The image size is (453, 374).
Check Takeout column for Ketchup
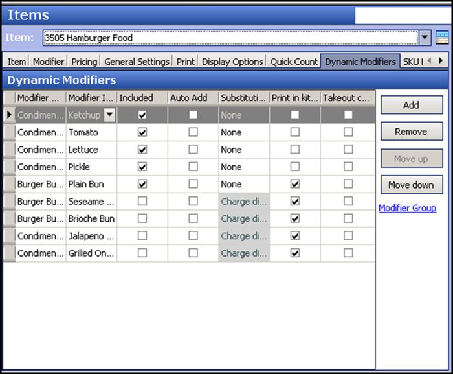click(x=348, y=115)
